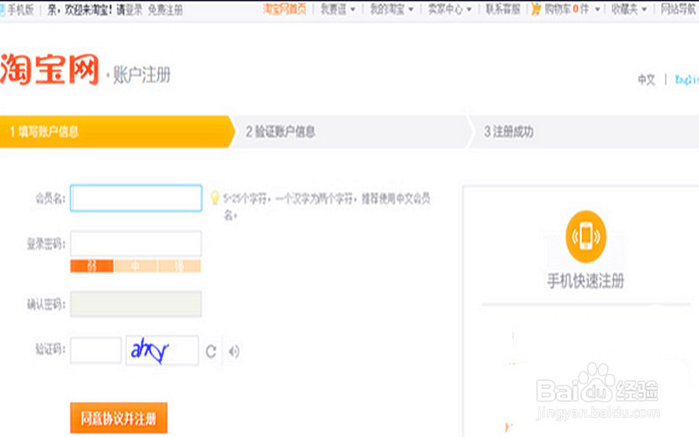Open the 手机版 link
The image size is (699, 437).
[20, 10]
